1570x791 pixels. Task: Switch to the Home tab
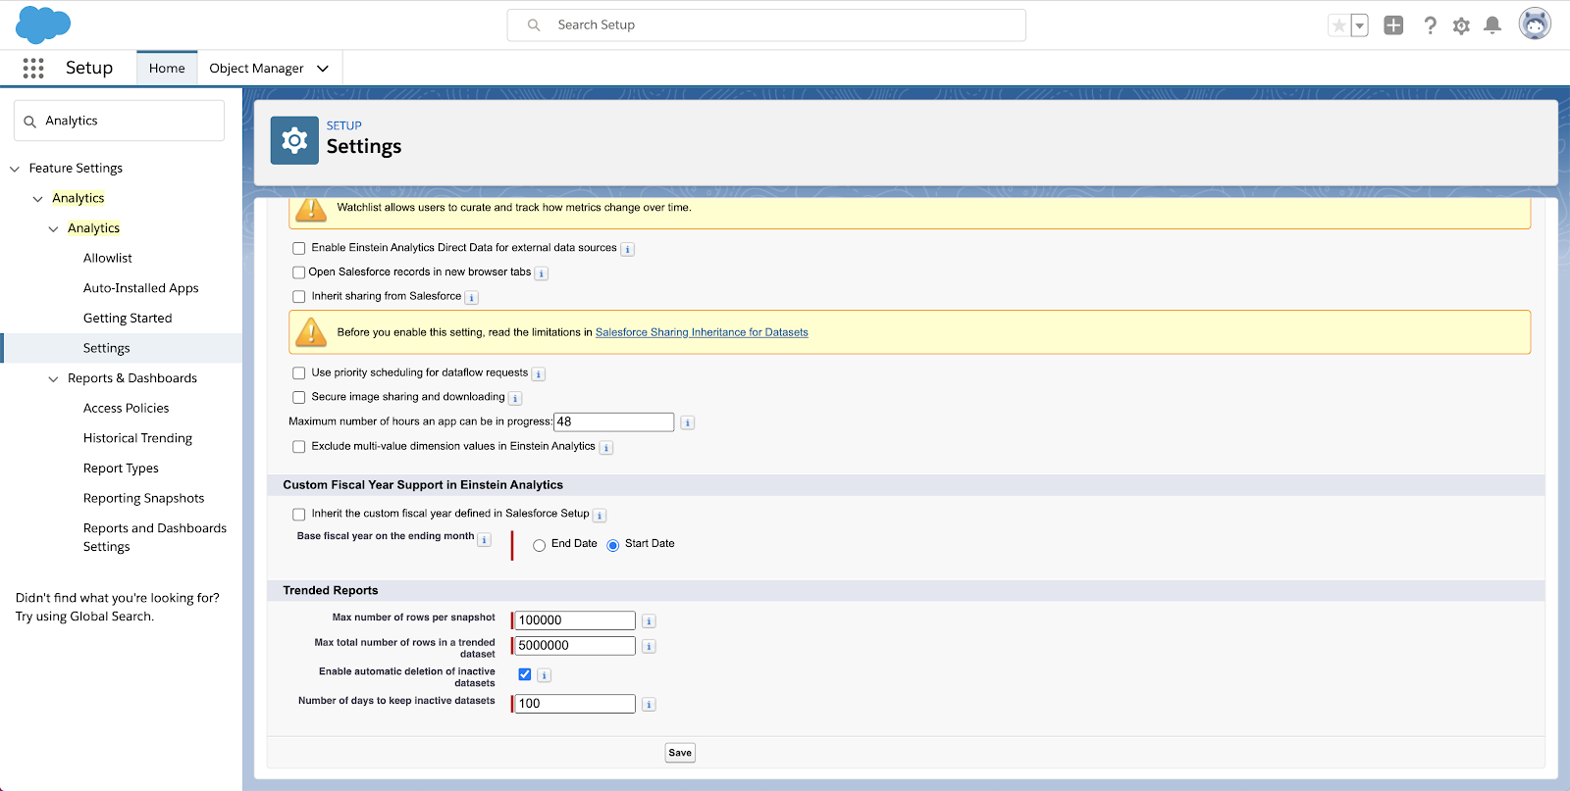[x=167, y=68]
